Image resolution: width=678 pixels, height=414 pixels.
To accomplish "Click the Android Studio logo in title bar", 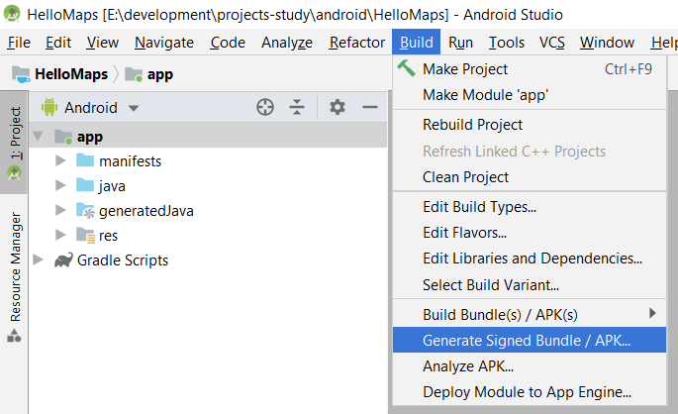I will coord(12,14).
